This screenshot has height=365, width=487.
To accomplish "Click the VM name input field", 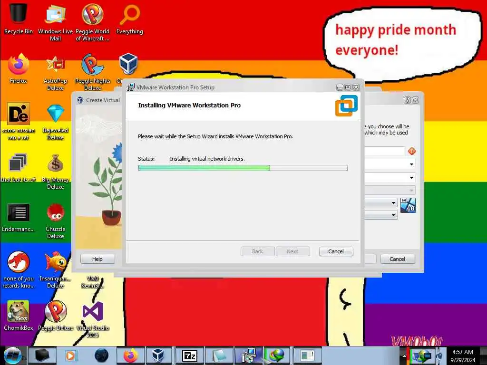I will coord(384,151).
